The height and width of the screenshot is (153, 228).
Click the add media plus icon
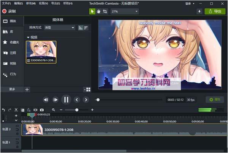[27, 89]
